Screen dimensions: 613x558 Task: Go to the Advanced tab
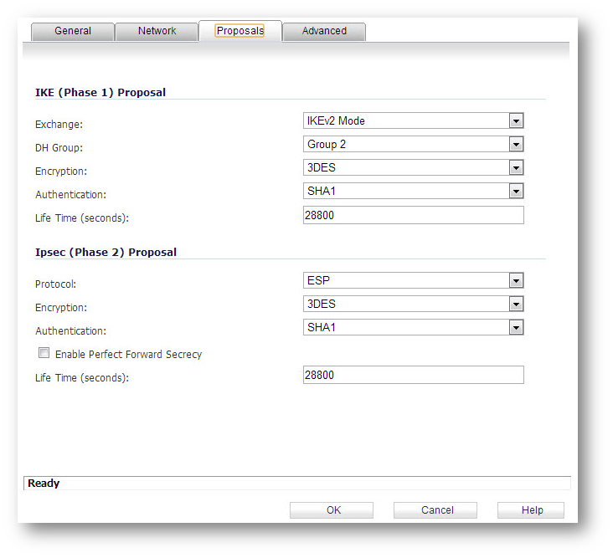pyautogui.click(x=324, y=31)
